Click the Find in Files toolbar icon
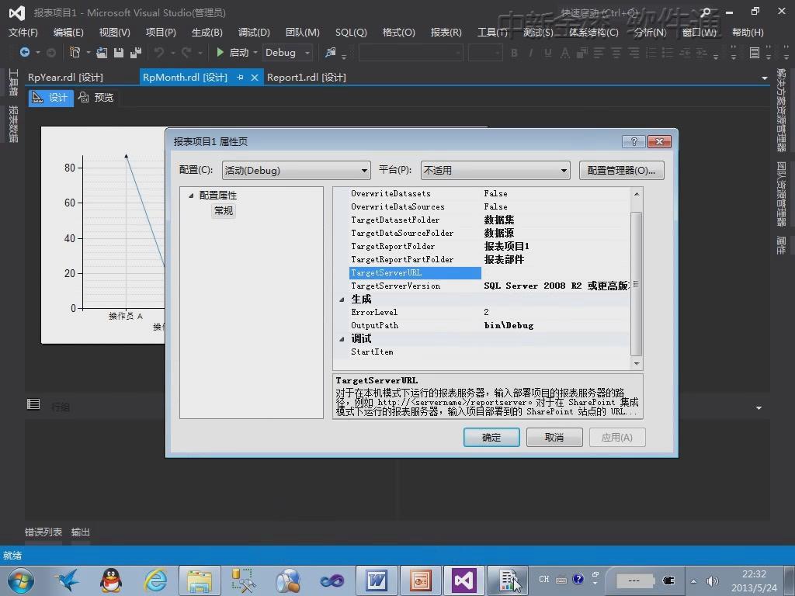 (331, 52)
